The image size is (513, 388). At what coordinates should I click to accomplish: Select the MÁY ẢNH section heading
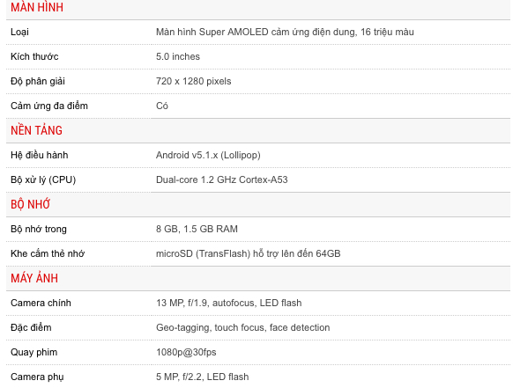pos(34,278)
